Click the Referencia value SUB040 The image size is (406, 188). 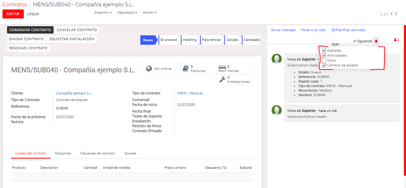point(62,108)
